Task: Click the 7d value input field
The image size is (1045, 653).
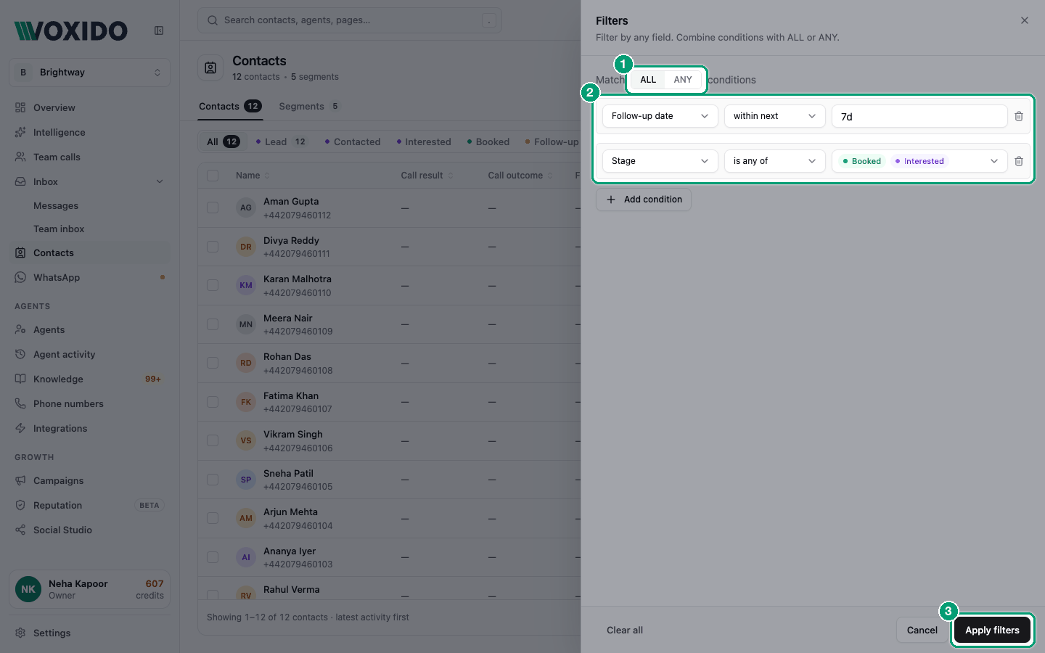Action: [x=919, y=116]
